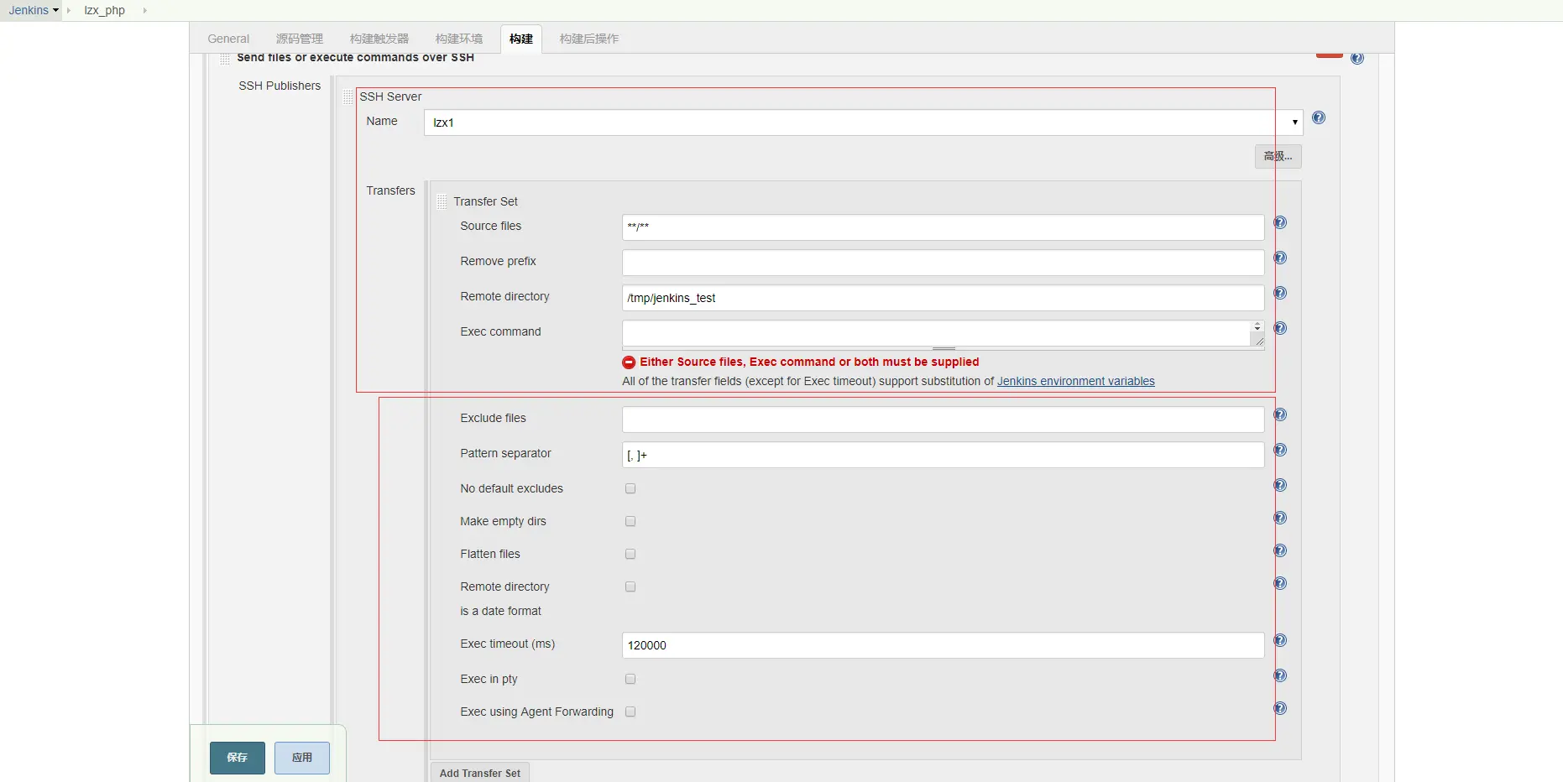Open help for Exec command field
Viewport: 1563px width, 782px height.
click(x=1280, y=328)
